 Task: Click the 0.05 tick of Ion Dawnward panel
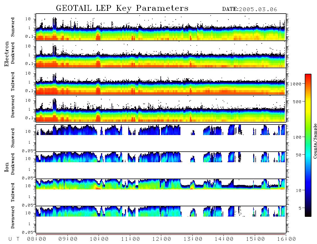pyautogui.click(x=27, y=232)
